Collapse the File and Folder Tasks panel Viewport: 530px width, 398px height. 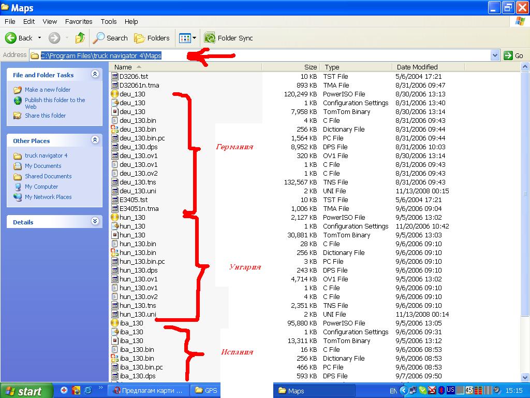pyautogui.click(x=95, y=75)
